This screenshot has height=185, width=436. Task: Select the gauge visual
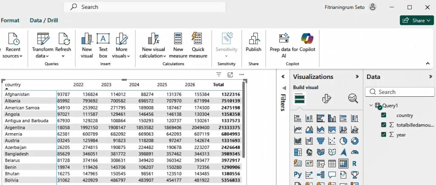point(355,152)
